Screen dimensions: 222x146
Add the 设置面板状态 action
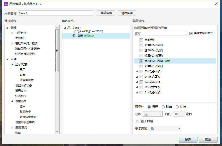(24, 85)
